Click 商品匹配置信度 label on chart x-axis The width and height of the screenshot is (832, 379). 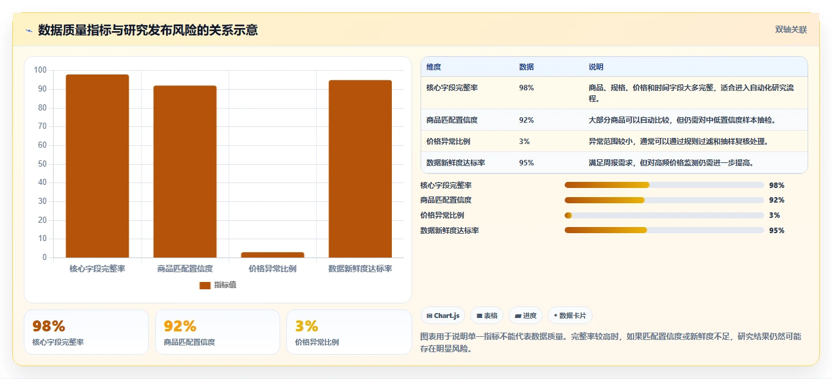(185, 269)
